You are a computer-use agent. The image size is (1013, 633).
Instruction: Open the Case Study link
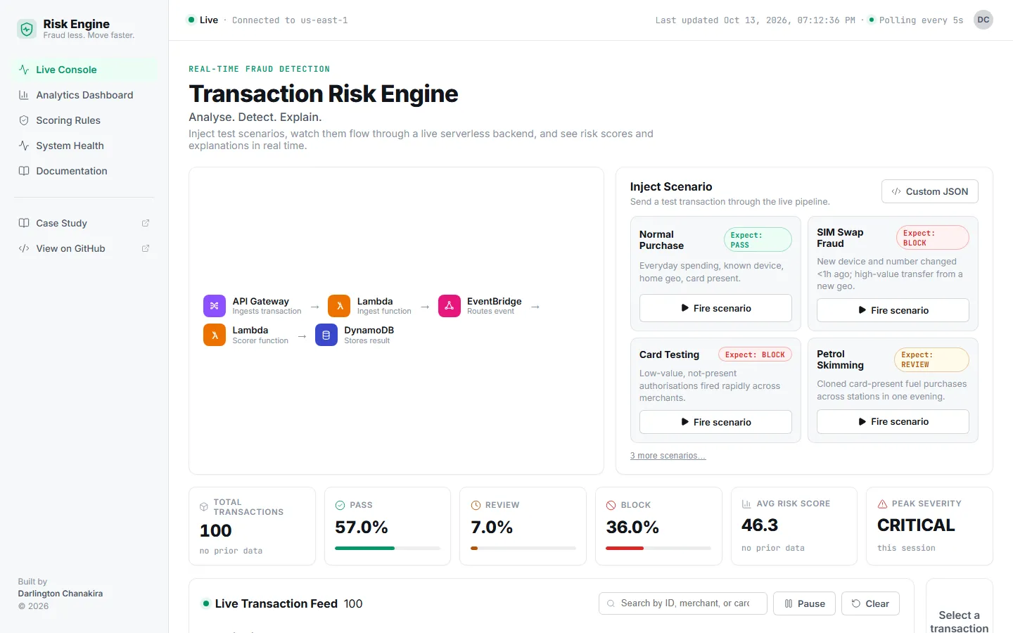[x=84, y=223]
